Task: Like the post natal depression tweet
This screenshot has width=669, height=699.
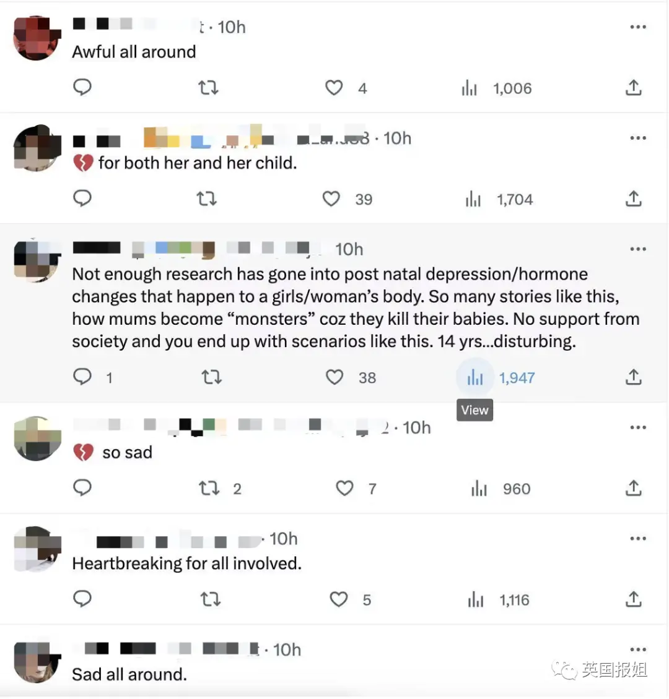Action: click(x=334, y=377)
